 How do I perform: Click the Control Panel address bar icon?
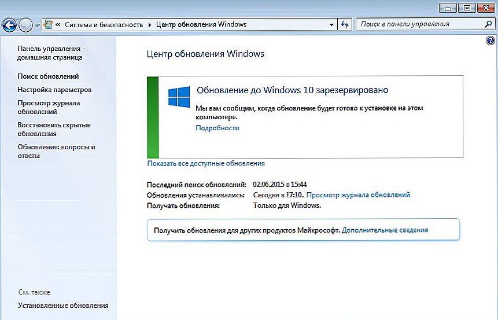(48, 24)
